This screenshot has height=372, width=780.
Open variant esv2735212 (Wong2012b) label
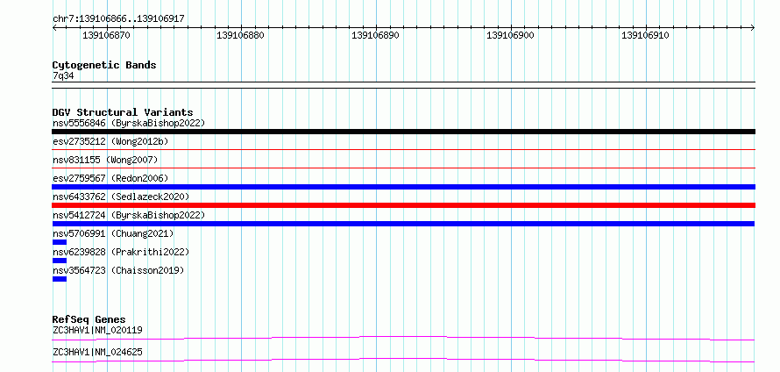click(x=110, y=141)
